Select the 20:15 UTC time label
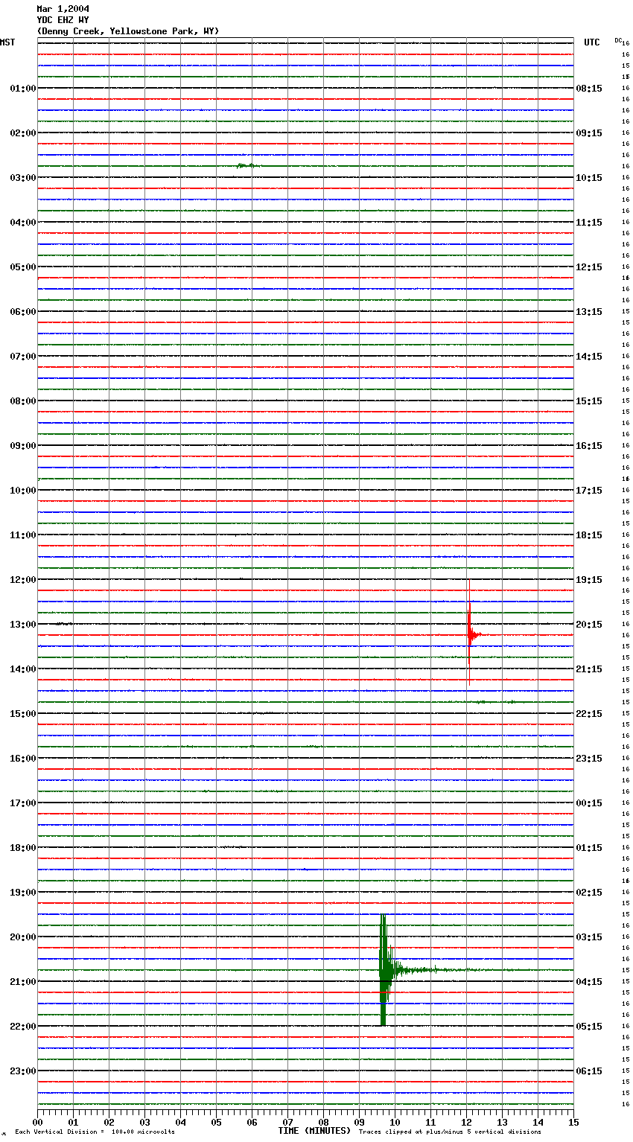Screen dimensions: 633x1142 pyautogui.click(x=589, y=625)
